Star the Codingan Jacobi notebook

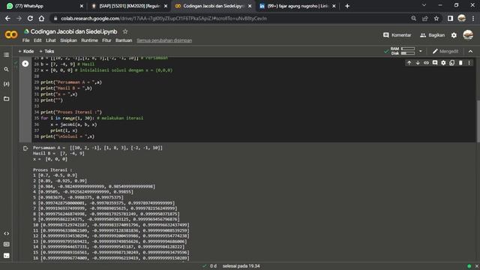pyautogui.click(x=125, y=31)
